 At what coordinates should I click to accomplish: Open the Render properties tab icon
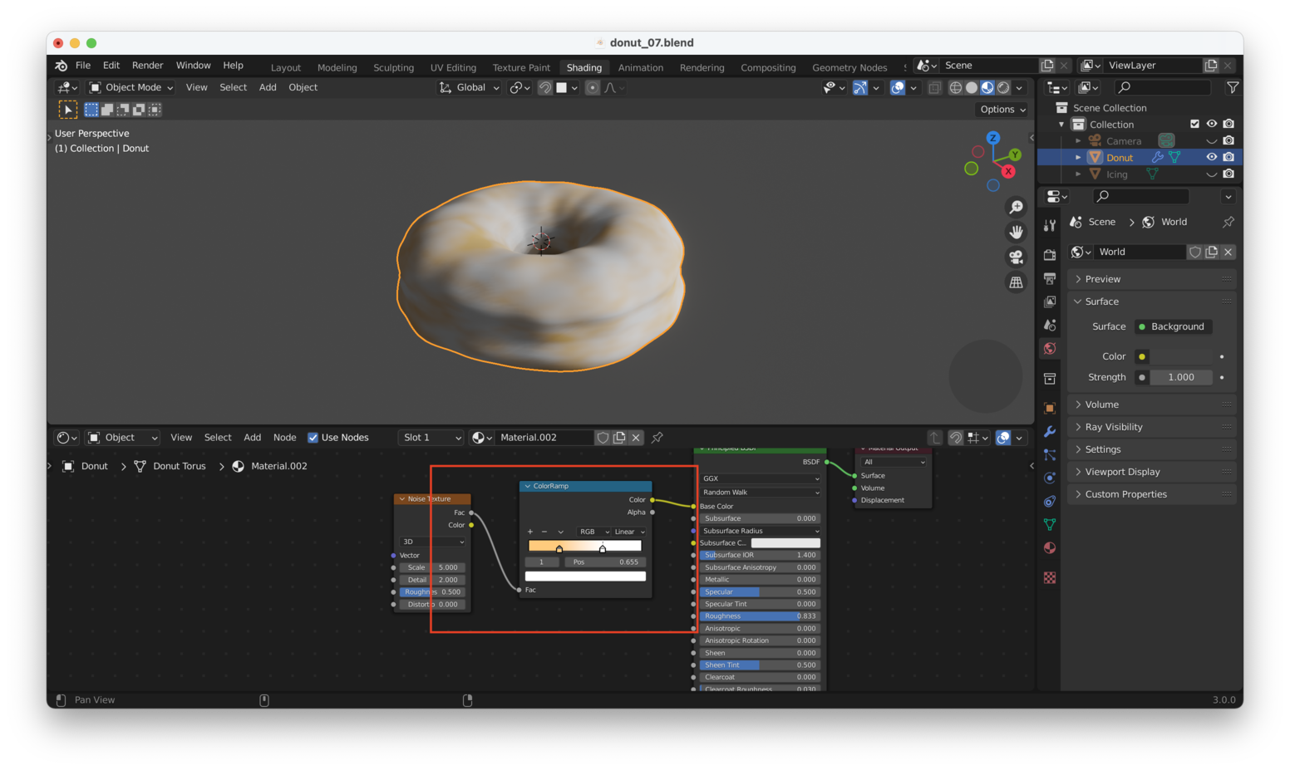[1050, 255]
